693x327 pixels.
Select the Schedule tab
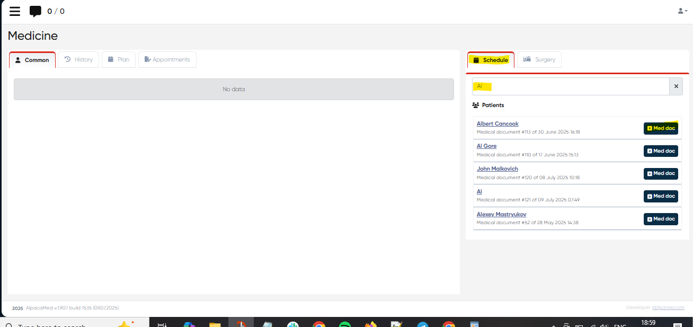[491, 60]
